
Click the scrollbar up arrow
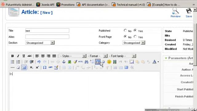[195, 10]
